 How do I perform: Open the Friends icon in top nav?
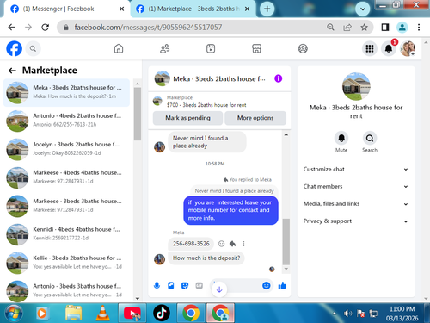pos(164,49)
